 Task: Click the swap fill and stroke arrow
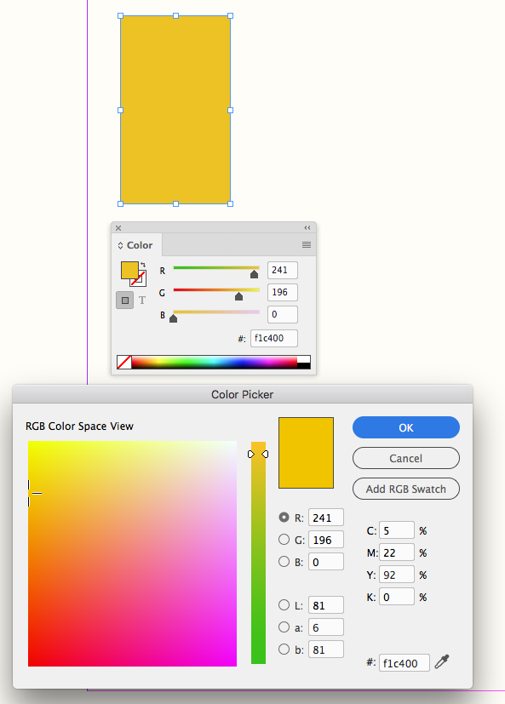tap(143, 263)
